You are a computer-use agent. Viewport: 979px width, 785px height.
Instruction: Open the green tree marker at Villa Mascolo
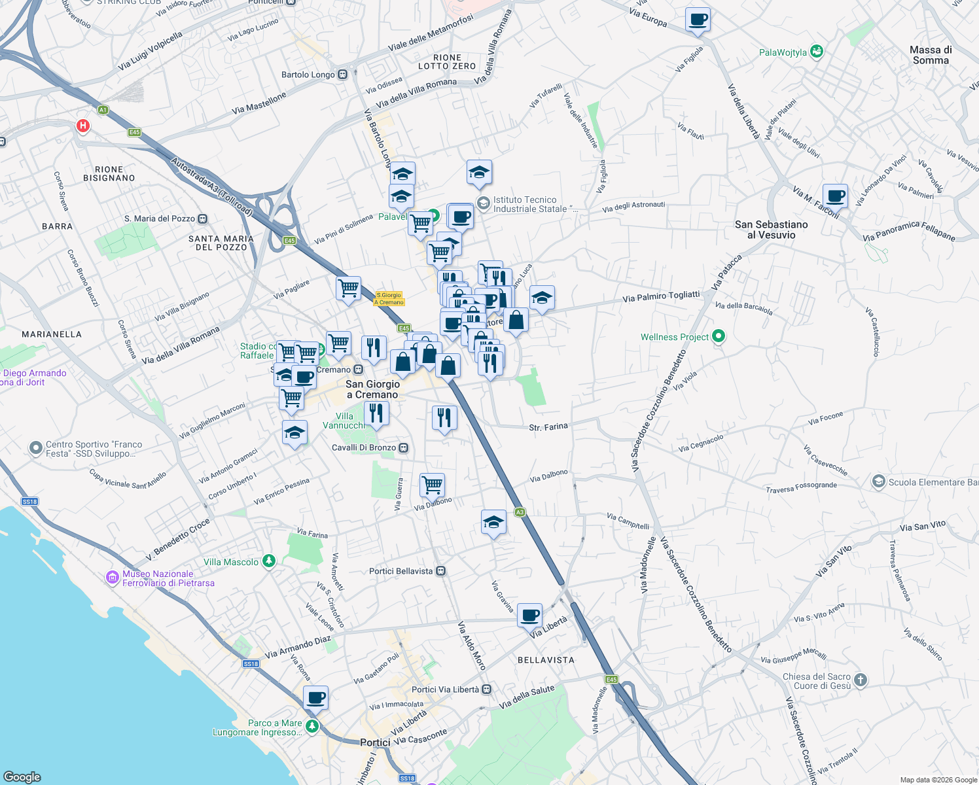(268, 561)
